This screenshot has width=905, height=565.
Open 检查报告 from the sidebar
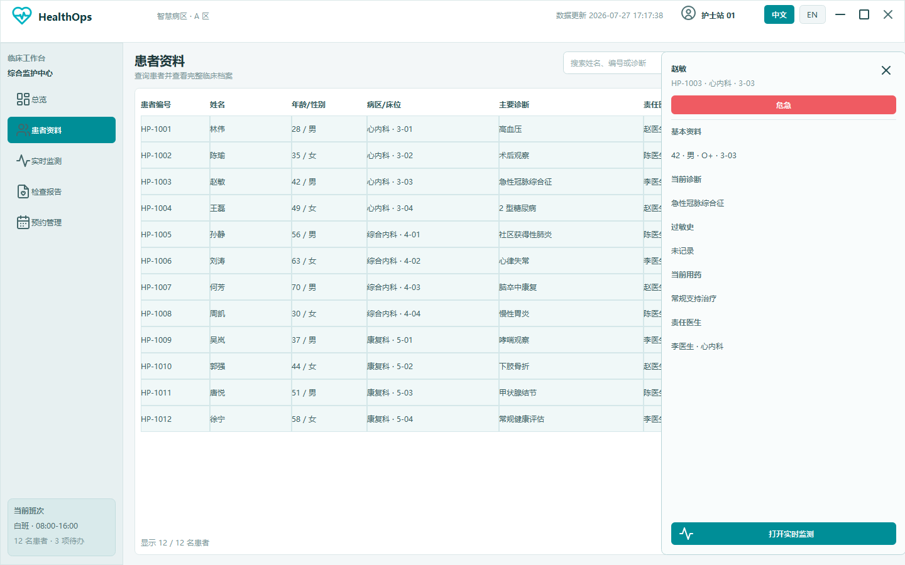tap(62, 191)
